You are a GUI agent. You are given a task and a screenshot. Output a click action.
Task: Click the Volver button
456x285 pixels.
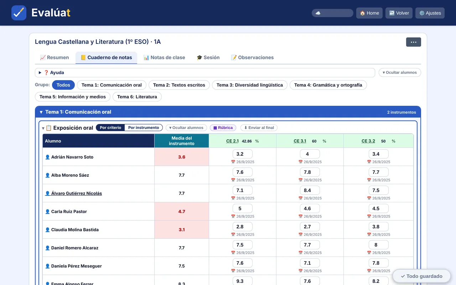[399, 13]
